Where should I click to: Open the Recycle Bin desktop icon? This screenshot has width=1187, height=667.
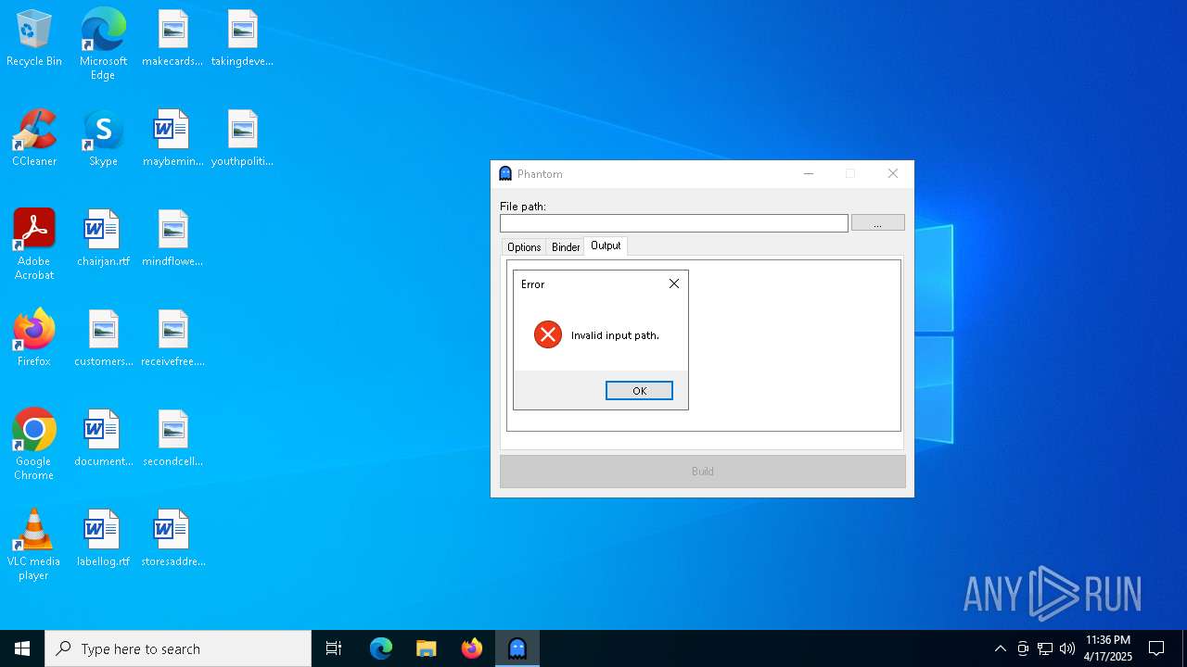tap(34, 39)
